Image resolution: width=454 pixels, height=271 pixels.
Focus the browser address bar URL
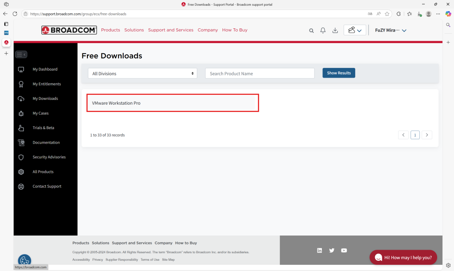(x=78, y=14)
